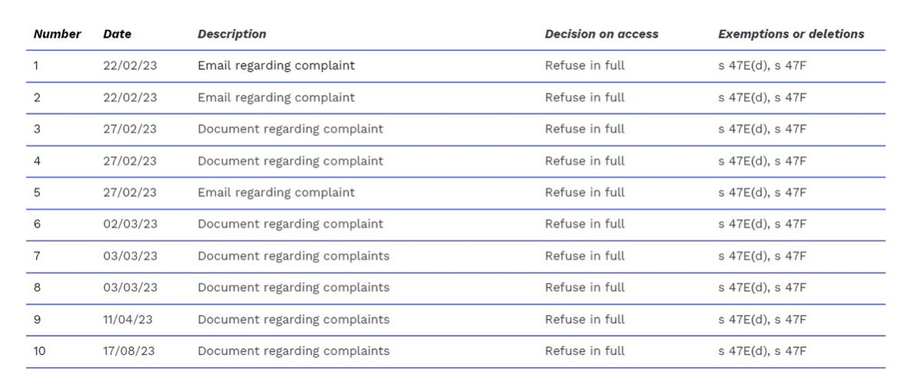Select "Refuse in full" for document 8
The width and height of the screenshot is (915, 392).
[584, 287]
